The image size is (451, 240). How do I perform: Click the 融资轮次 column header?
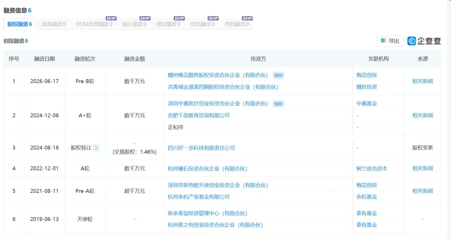coord(85,59)
